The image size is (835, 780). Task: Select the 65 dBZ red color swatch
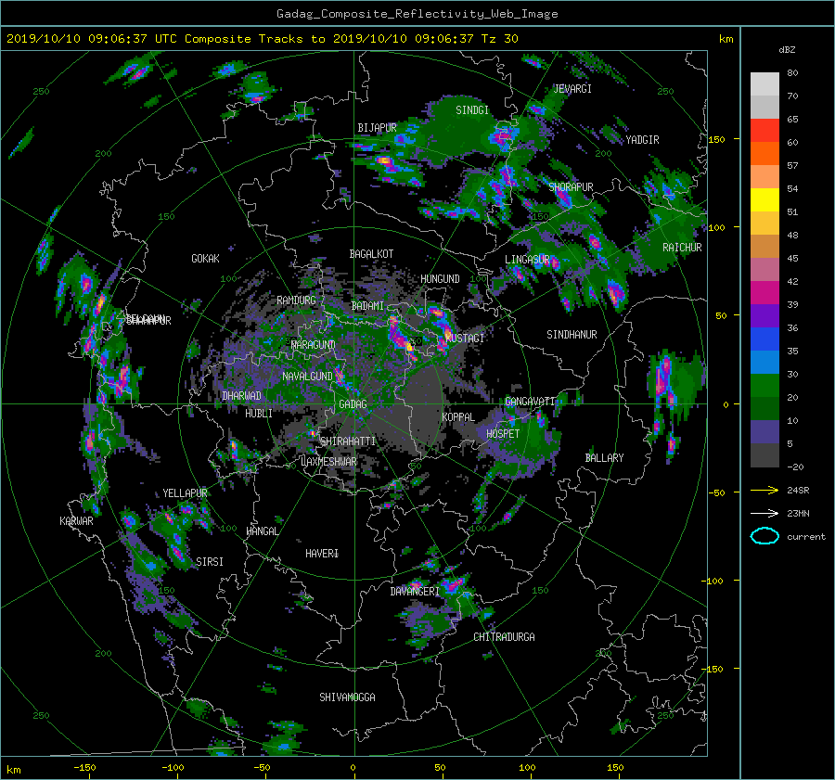[764, 130]
